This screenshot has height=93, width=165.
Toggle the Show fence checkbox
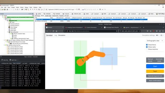coord(147,45)
